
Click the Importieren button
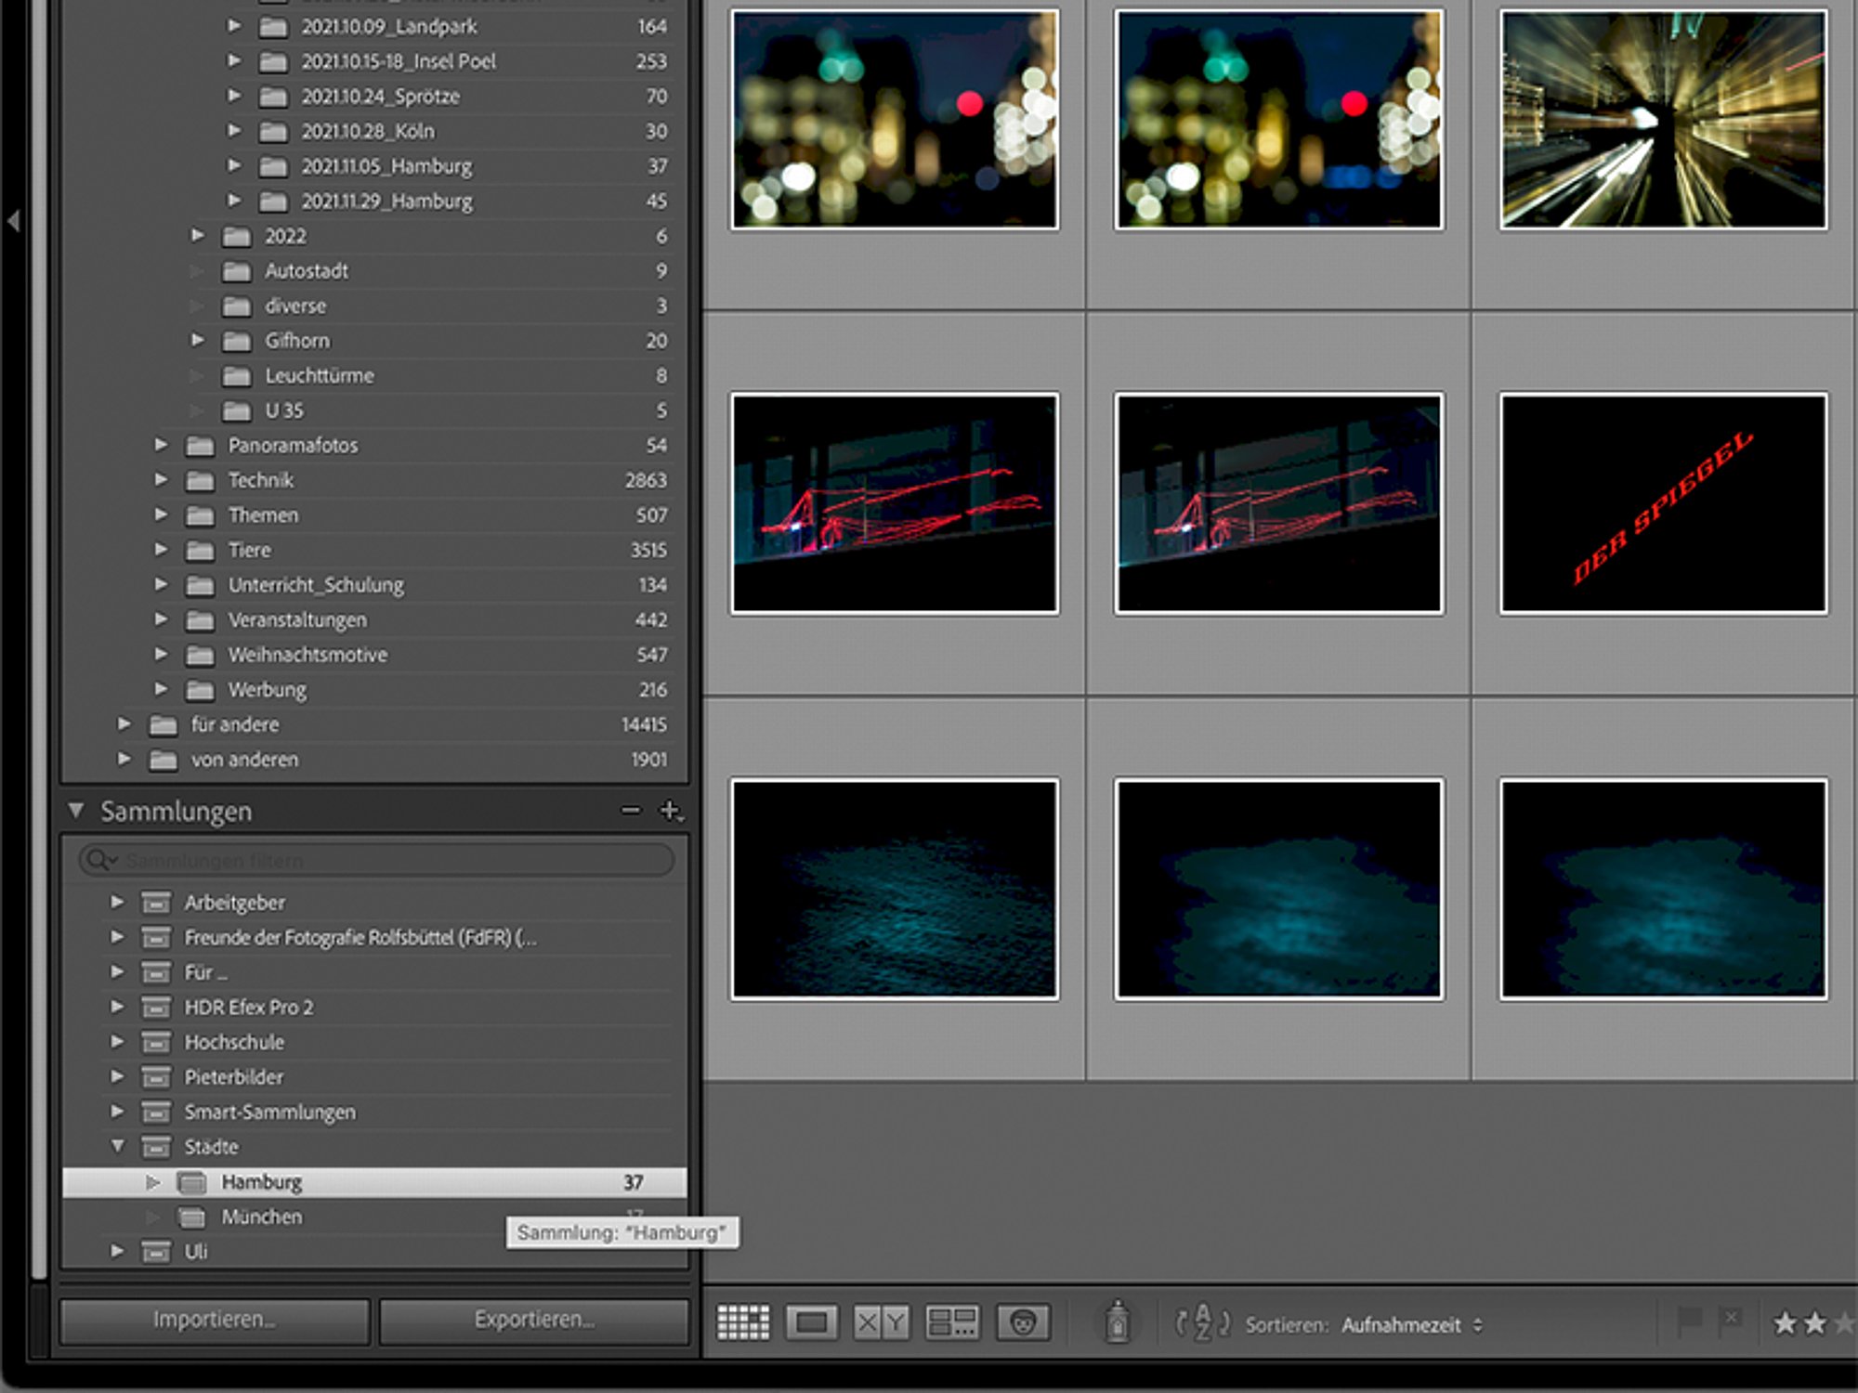tap(215, 1320)
